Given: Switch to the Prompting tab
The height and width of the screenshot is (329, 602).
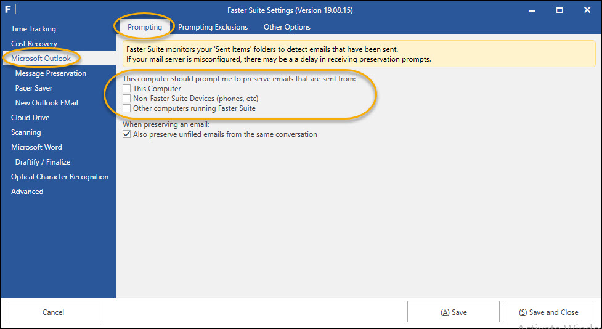Looking at the screenshot, I should (145, 27).
